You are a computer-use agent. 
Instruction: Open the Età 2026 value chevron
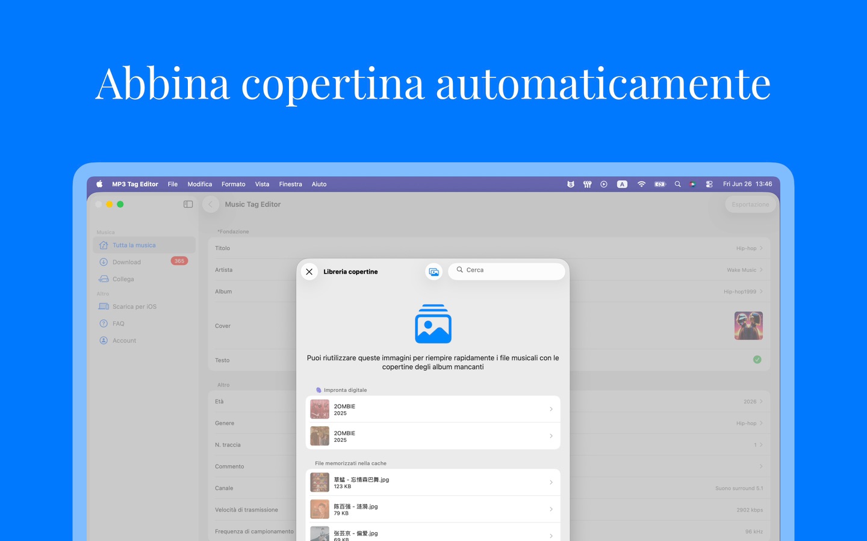pos(761,402)
